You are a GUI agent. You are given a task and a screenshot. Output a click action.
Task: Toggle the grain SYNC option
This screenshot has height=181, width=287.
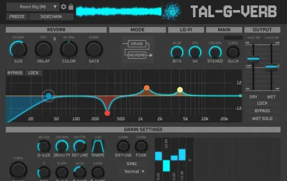[132, 163]
